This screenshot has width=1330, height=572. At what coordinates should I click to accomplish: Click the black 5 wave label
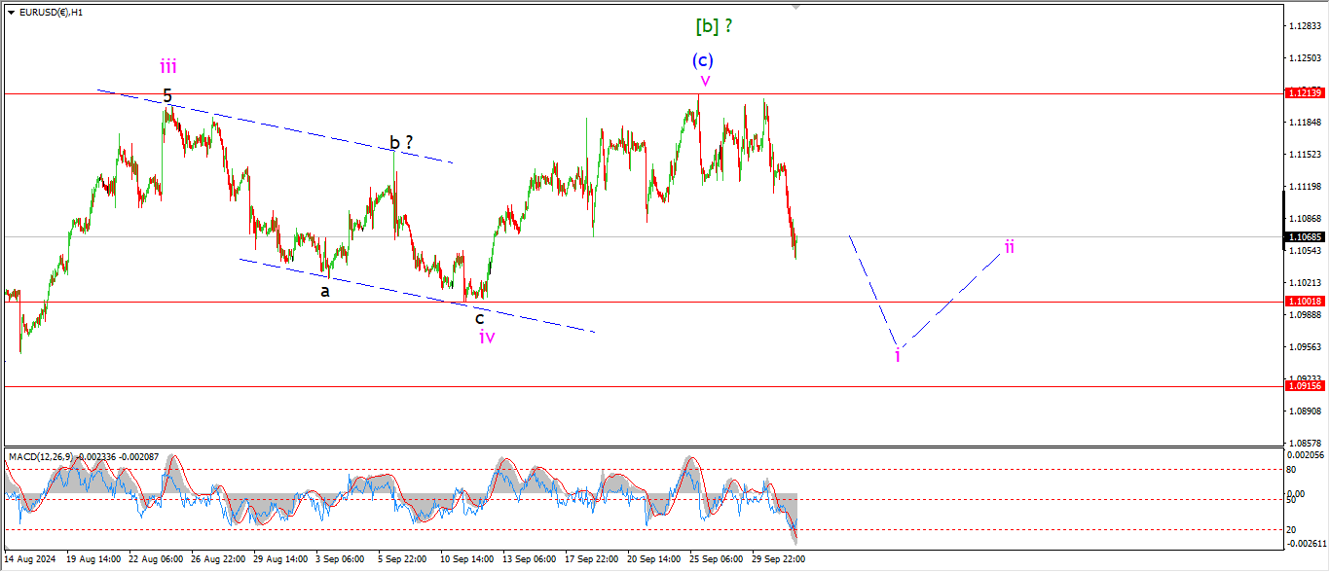pyautogui.click(x=167, y=95)
